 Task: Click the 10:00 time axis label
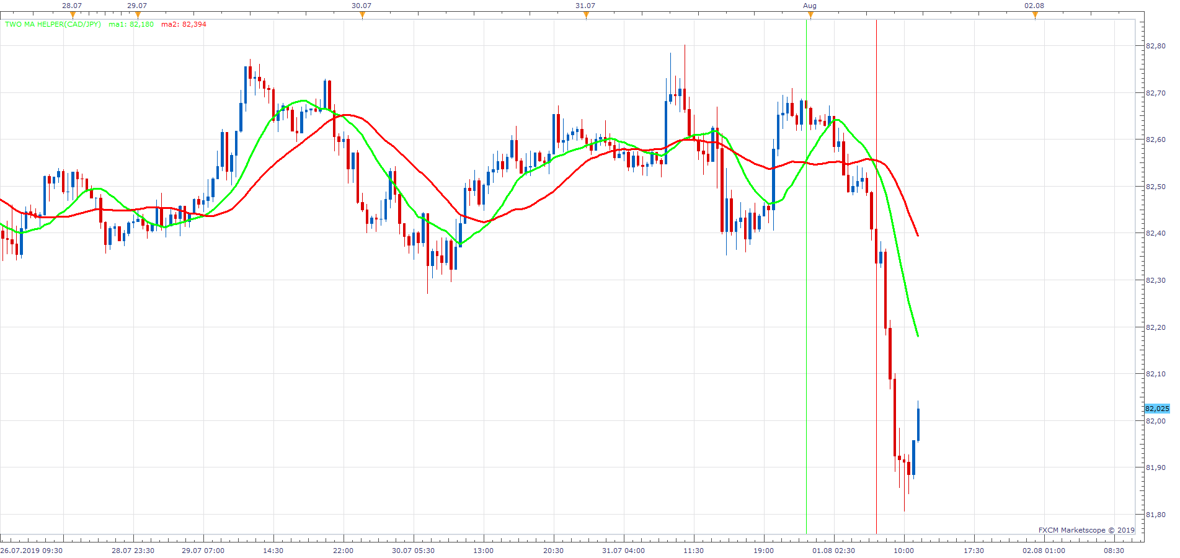pyautogui.click(x=904, y=551)
